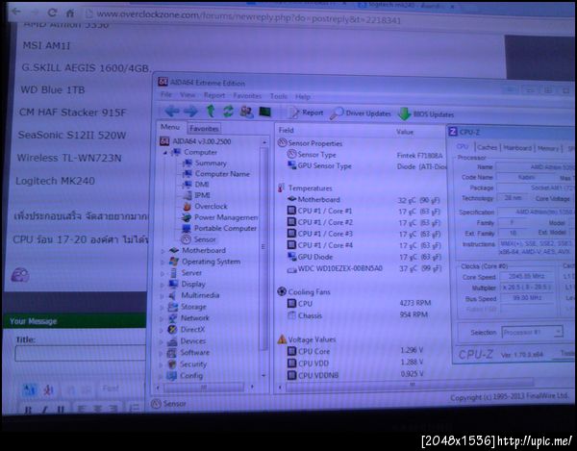This screenshot has height=451, width=577.
Task: Select Portable Computer in the tree
Action: (x=219, y=229)
